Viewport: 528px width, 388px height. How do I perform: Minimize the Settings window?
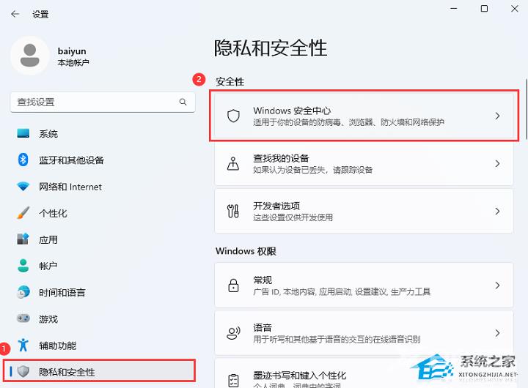pos(454,8)
